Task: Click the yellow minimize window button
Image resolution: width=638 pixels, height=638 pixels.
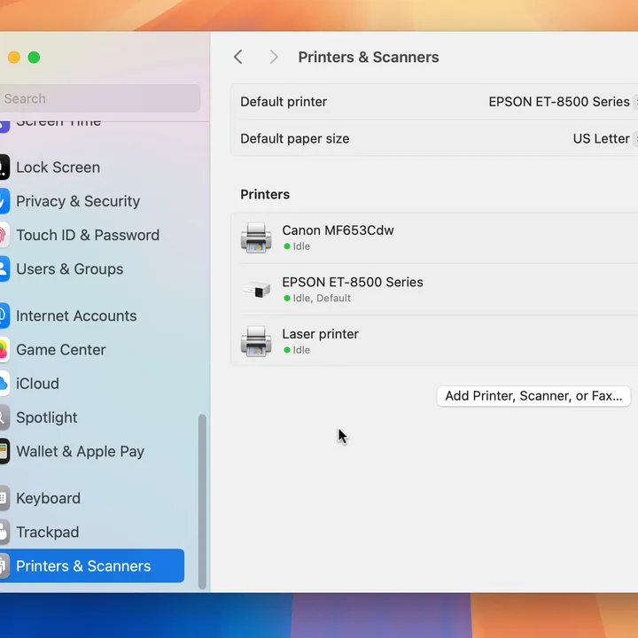Action: click(x=14, y=58)
